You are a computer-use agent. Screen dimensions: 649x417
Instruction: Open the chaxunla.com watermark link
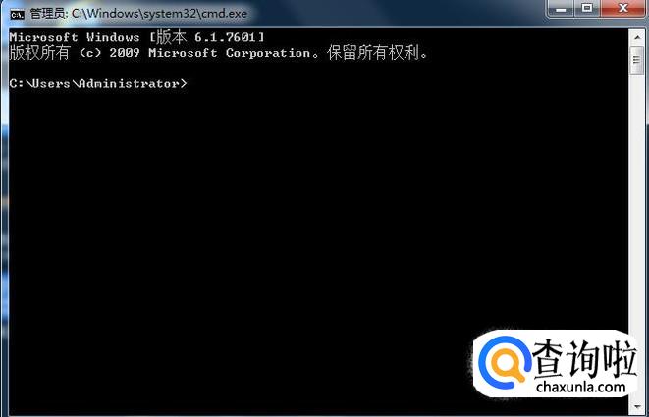(580, 388)
